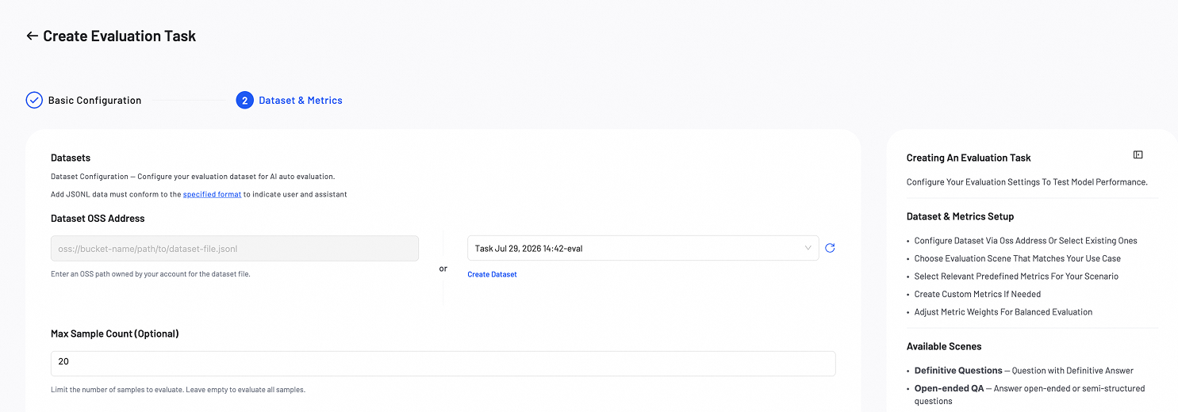Open the dataset dropdown chevron
This screenshot has height=412, width=1178.
(x=808, y=248)
